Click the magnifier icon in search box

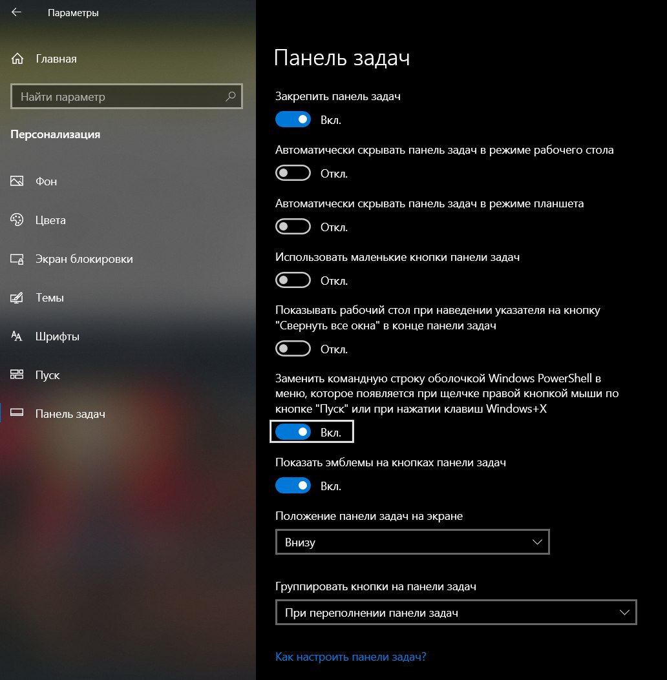point(231,96)
